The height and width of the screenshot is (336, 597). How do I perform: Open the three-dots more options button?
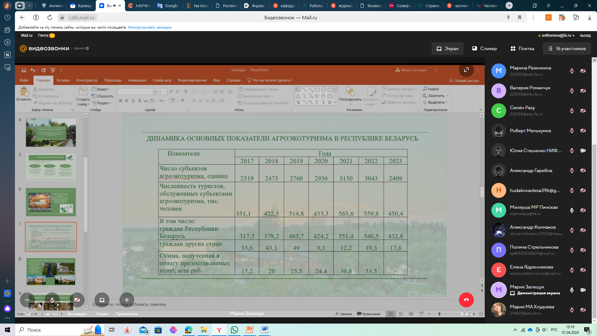tap(27, 300)
